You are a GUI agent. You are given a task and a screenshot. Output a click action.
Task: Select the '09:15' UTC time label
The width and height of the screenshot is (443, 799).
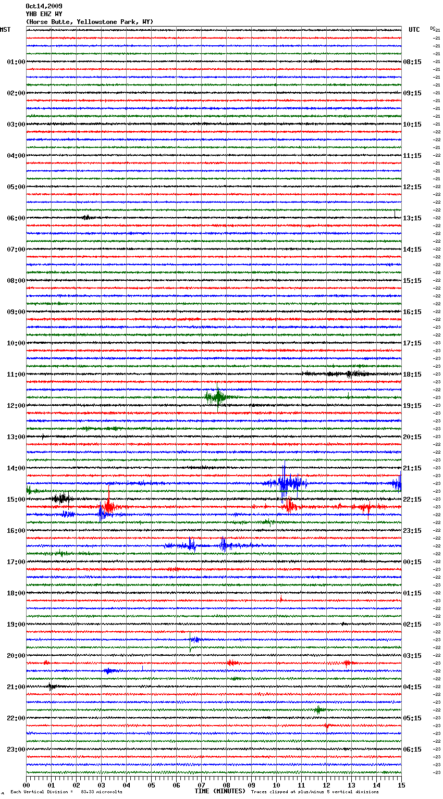(x=412, y=93)
